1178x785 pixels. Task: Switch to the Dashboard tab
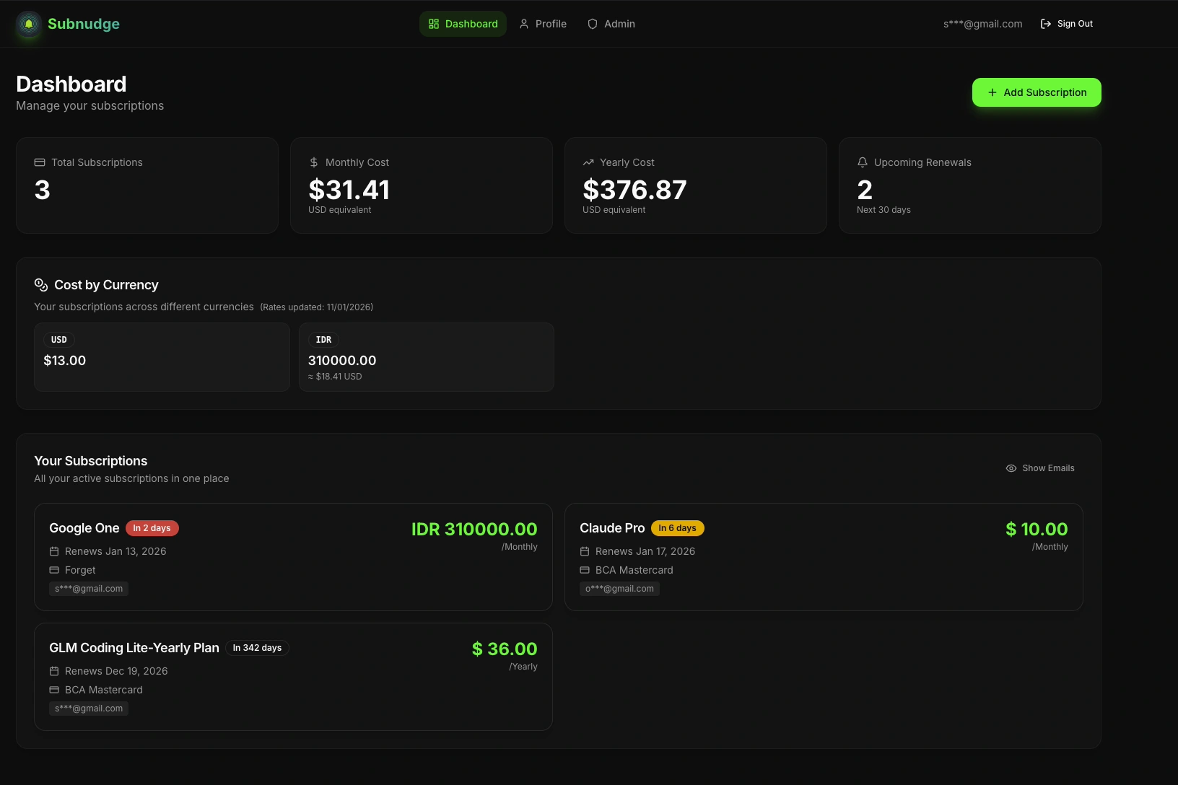[x=463, y=24]
